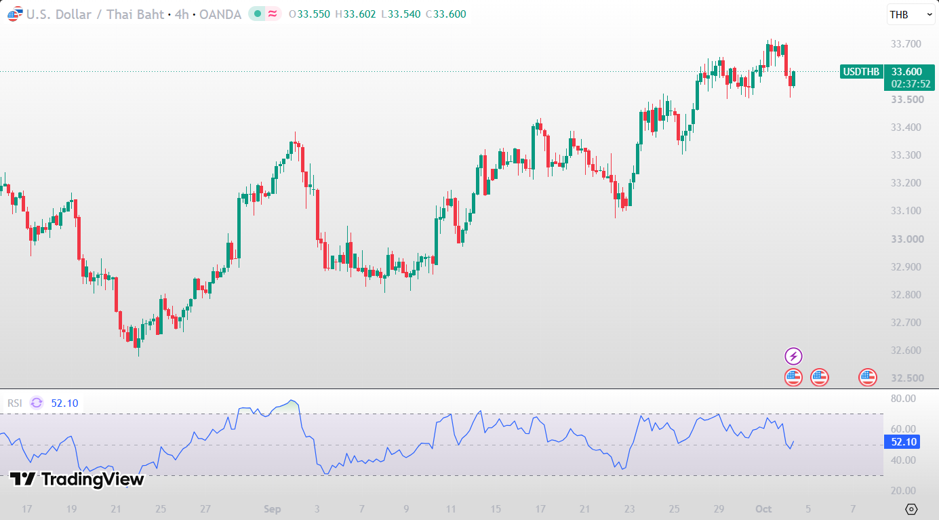Open the THB currency dropdown

pos(911,14)
